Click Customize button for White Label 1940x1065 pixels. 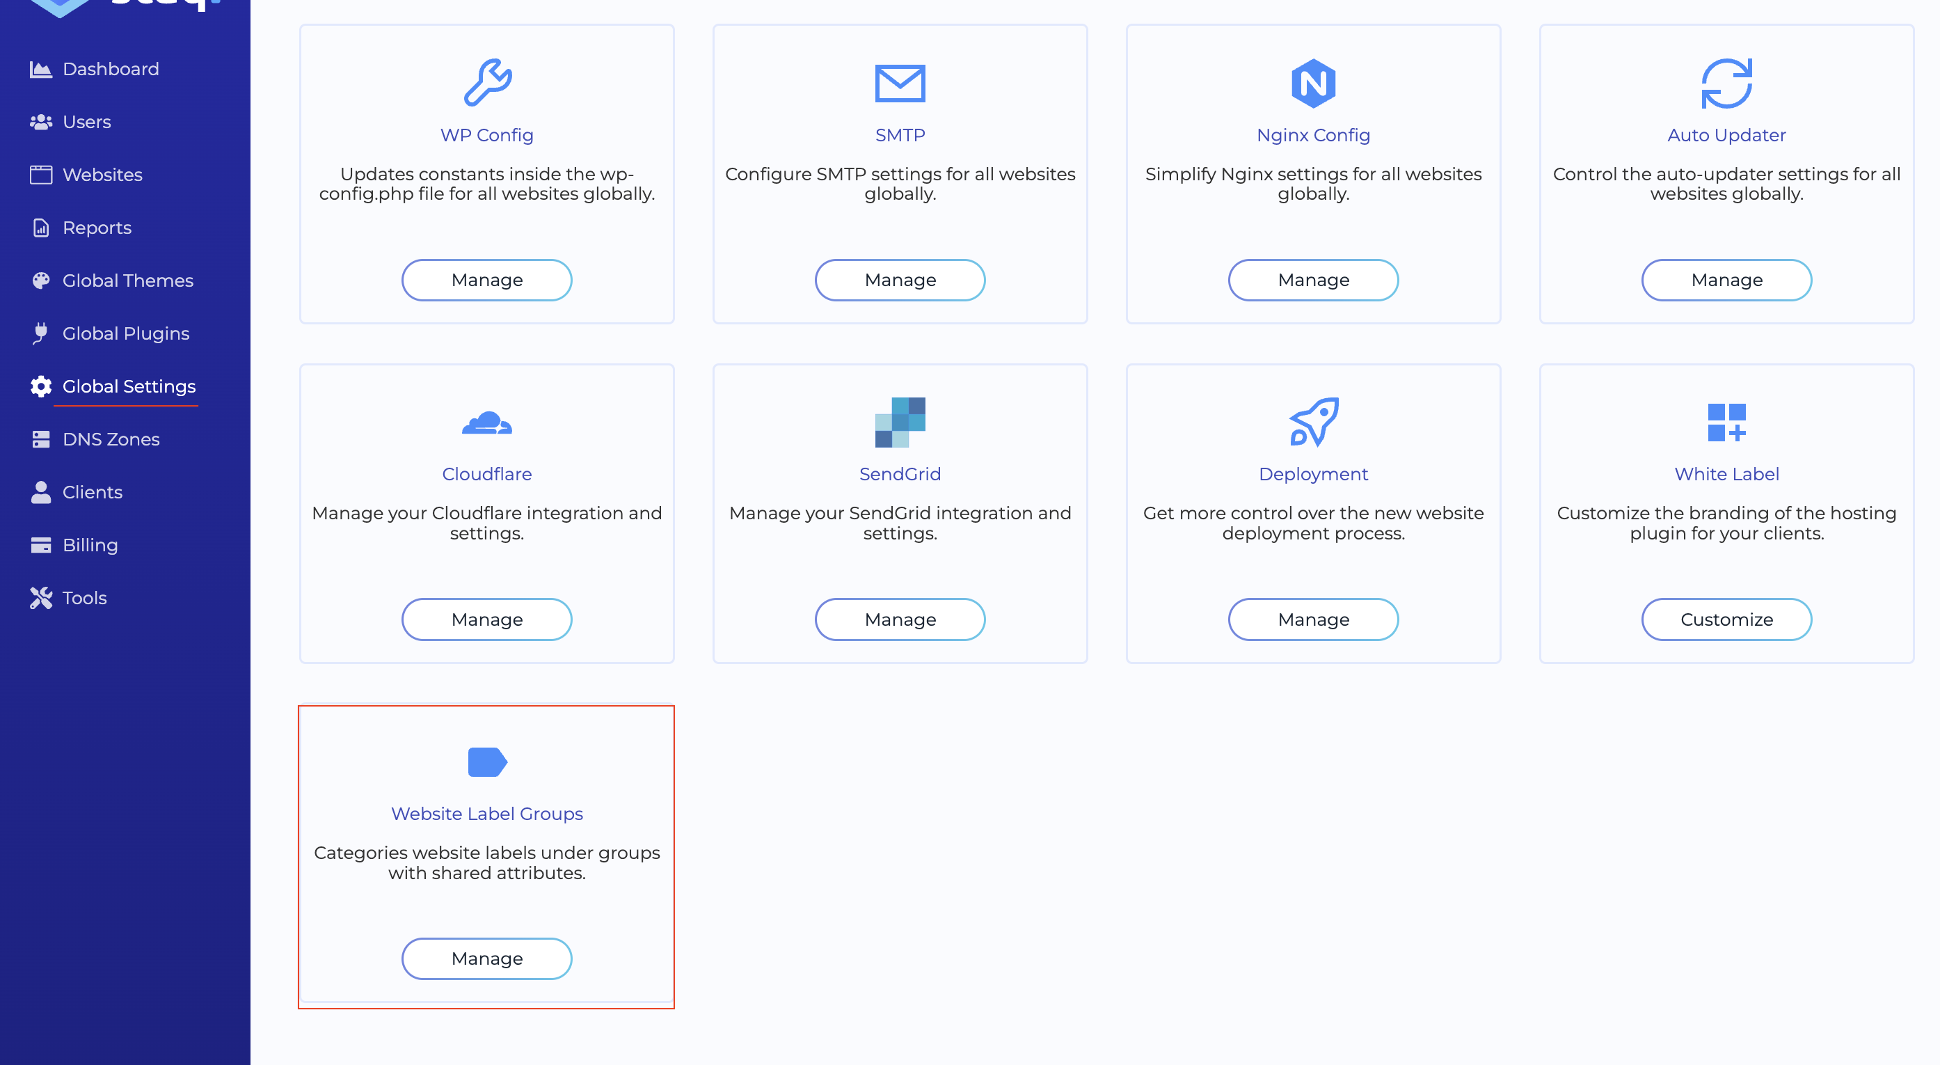[x=1726, y=619]
